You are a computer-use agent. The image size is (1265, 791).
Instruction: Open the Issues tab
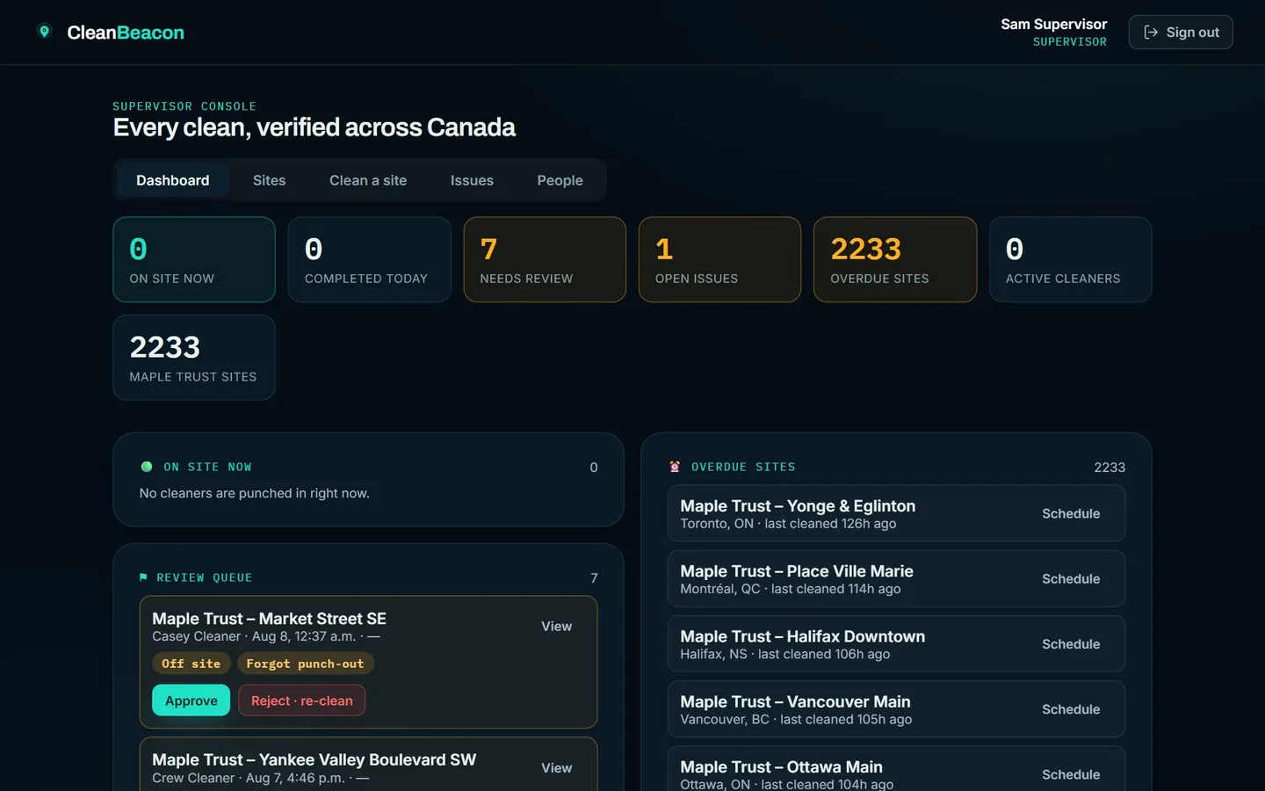click(x=472, y=180)
